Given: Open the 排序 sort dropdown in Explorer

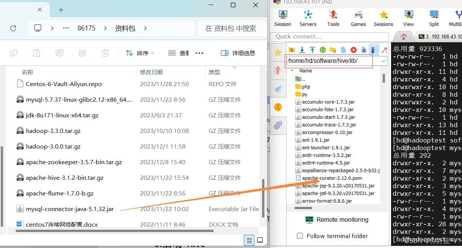Looking at the screenshot, I should 140,53.
